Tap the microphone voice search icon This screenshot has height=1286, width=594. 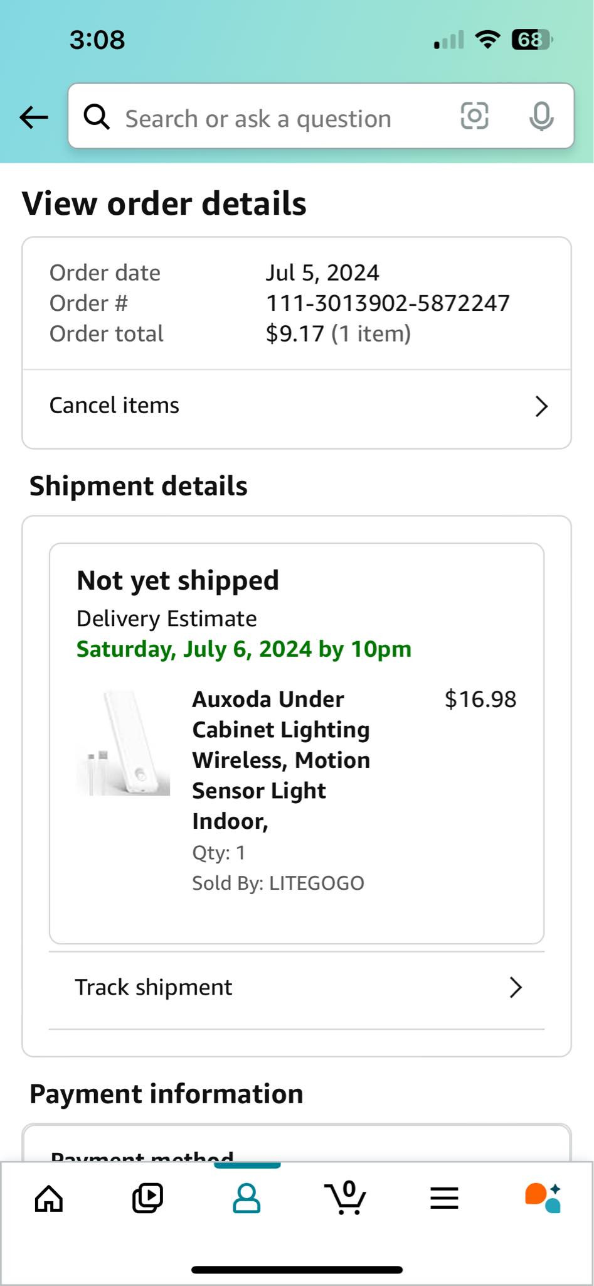click(541, 116)
